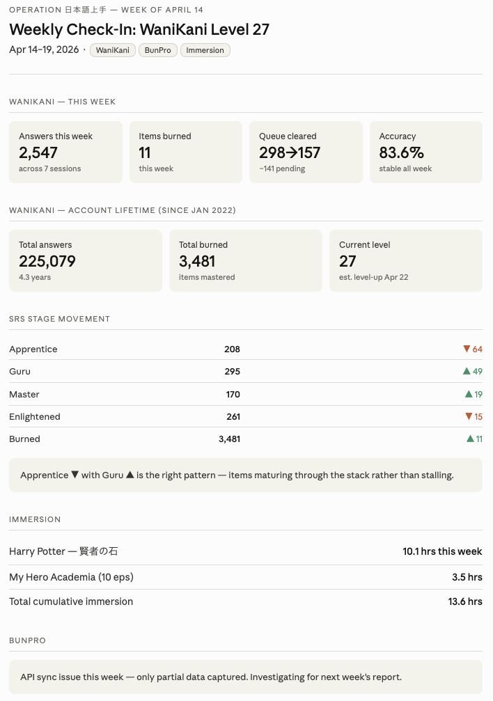Click the 'IMMERSION' section heading
Screen dimensions: 493x701
(35, 519)
